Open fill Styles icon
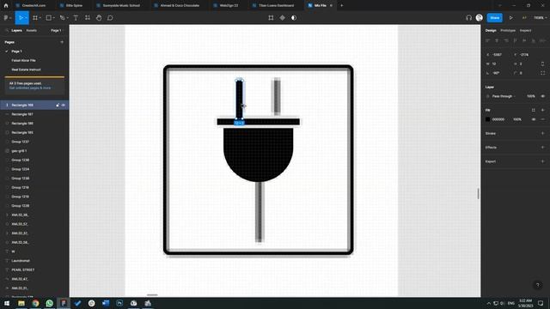 (x=533, y=110)
